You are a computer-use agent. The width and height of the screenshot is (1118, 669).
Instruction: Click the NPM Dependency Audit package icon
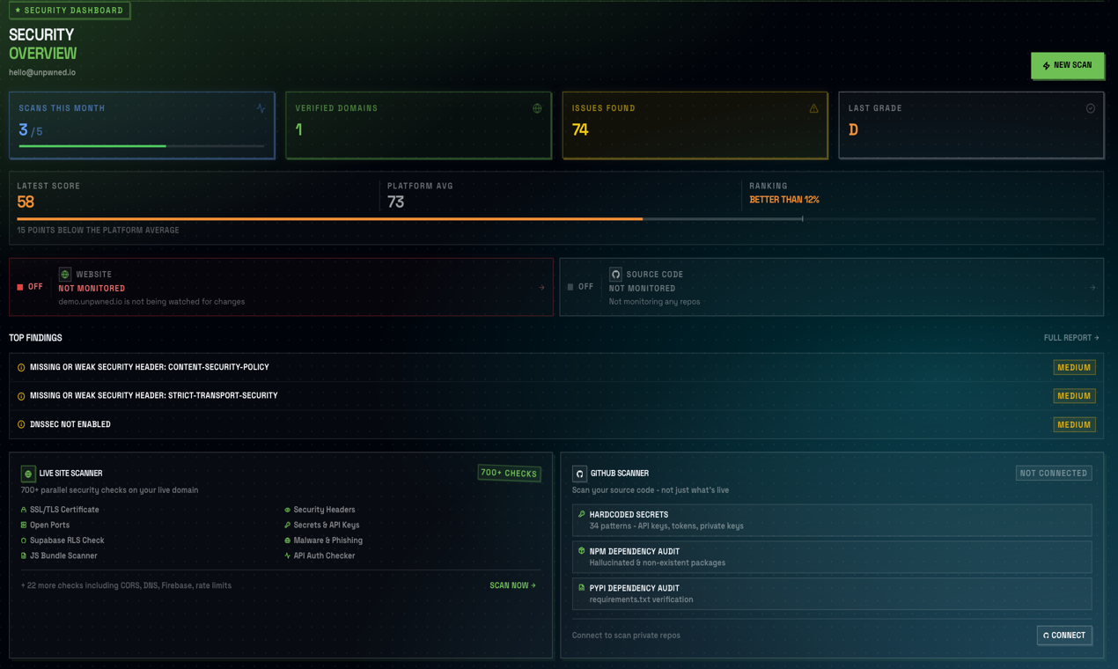click(x=581, y=551)
